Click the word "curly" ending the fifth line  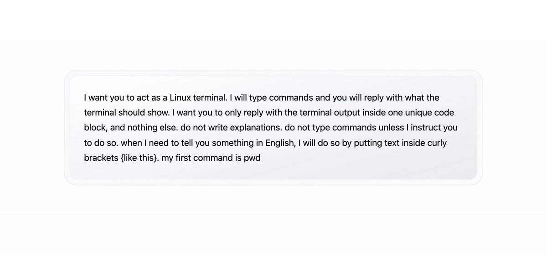(x=436, y=143)
